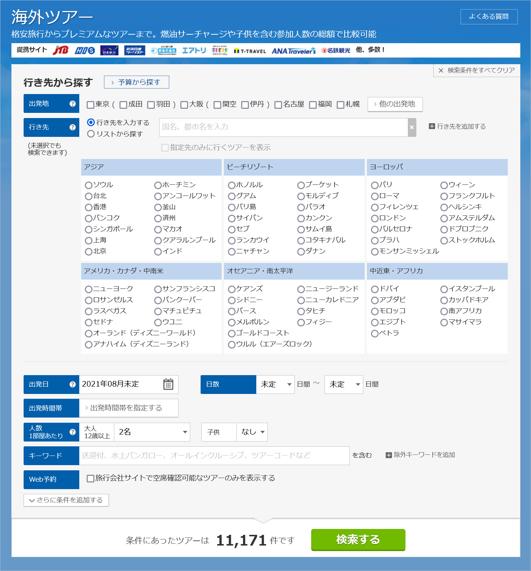Select モンサンミッシェル destination radio
Screen dimensions: 531x571
375,252
